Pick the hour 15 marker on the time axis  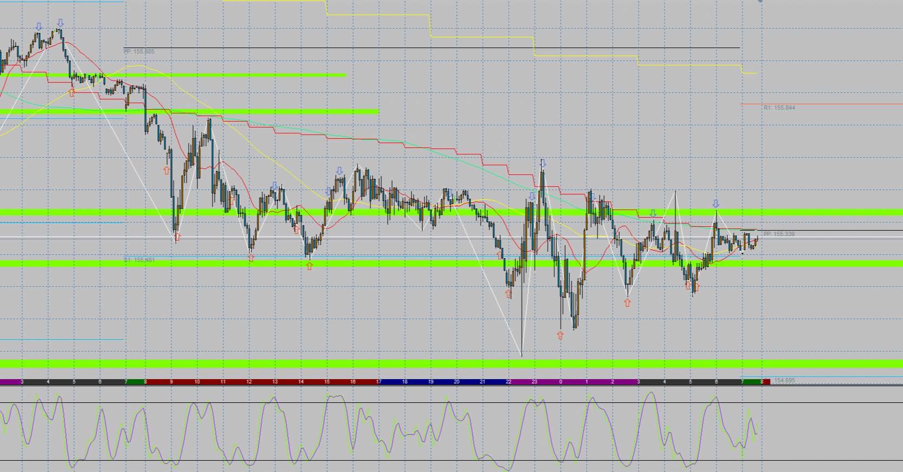pos(327,382)
